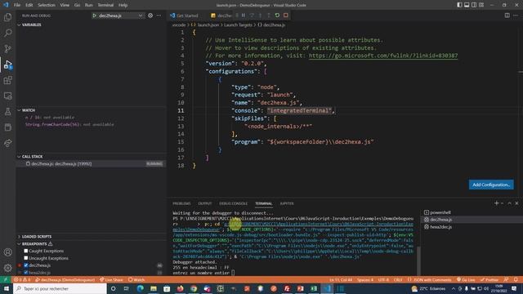Open the Terminal menu

click(x=105, y=5)
